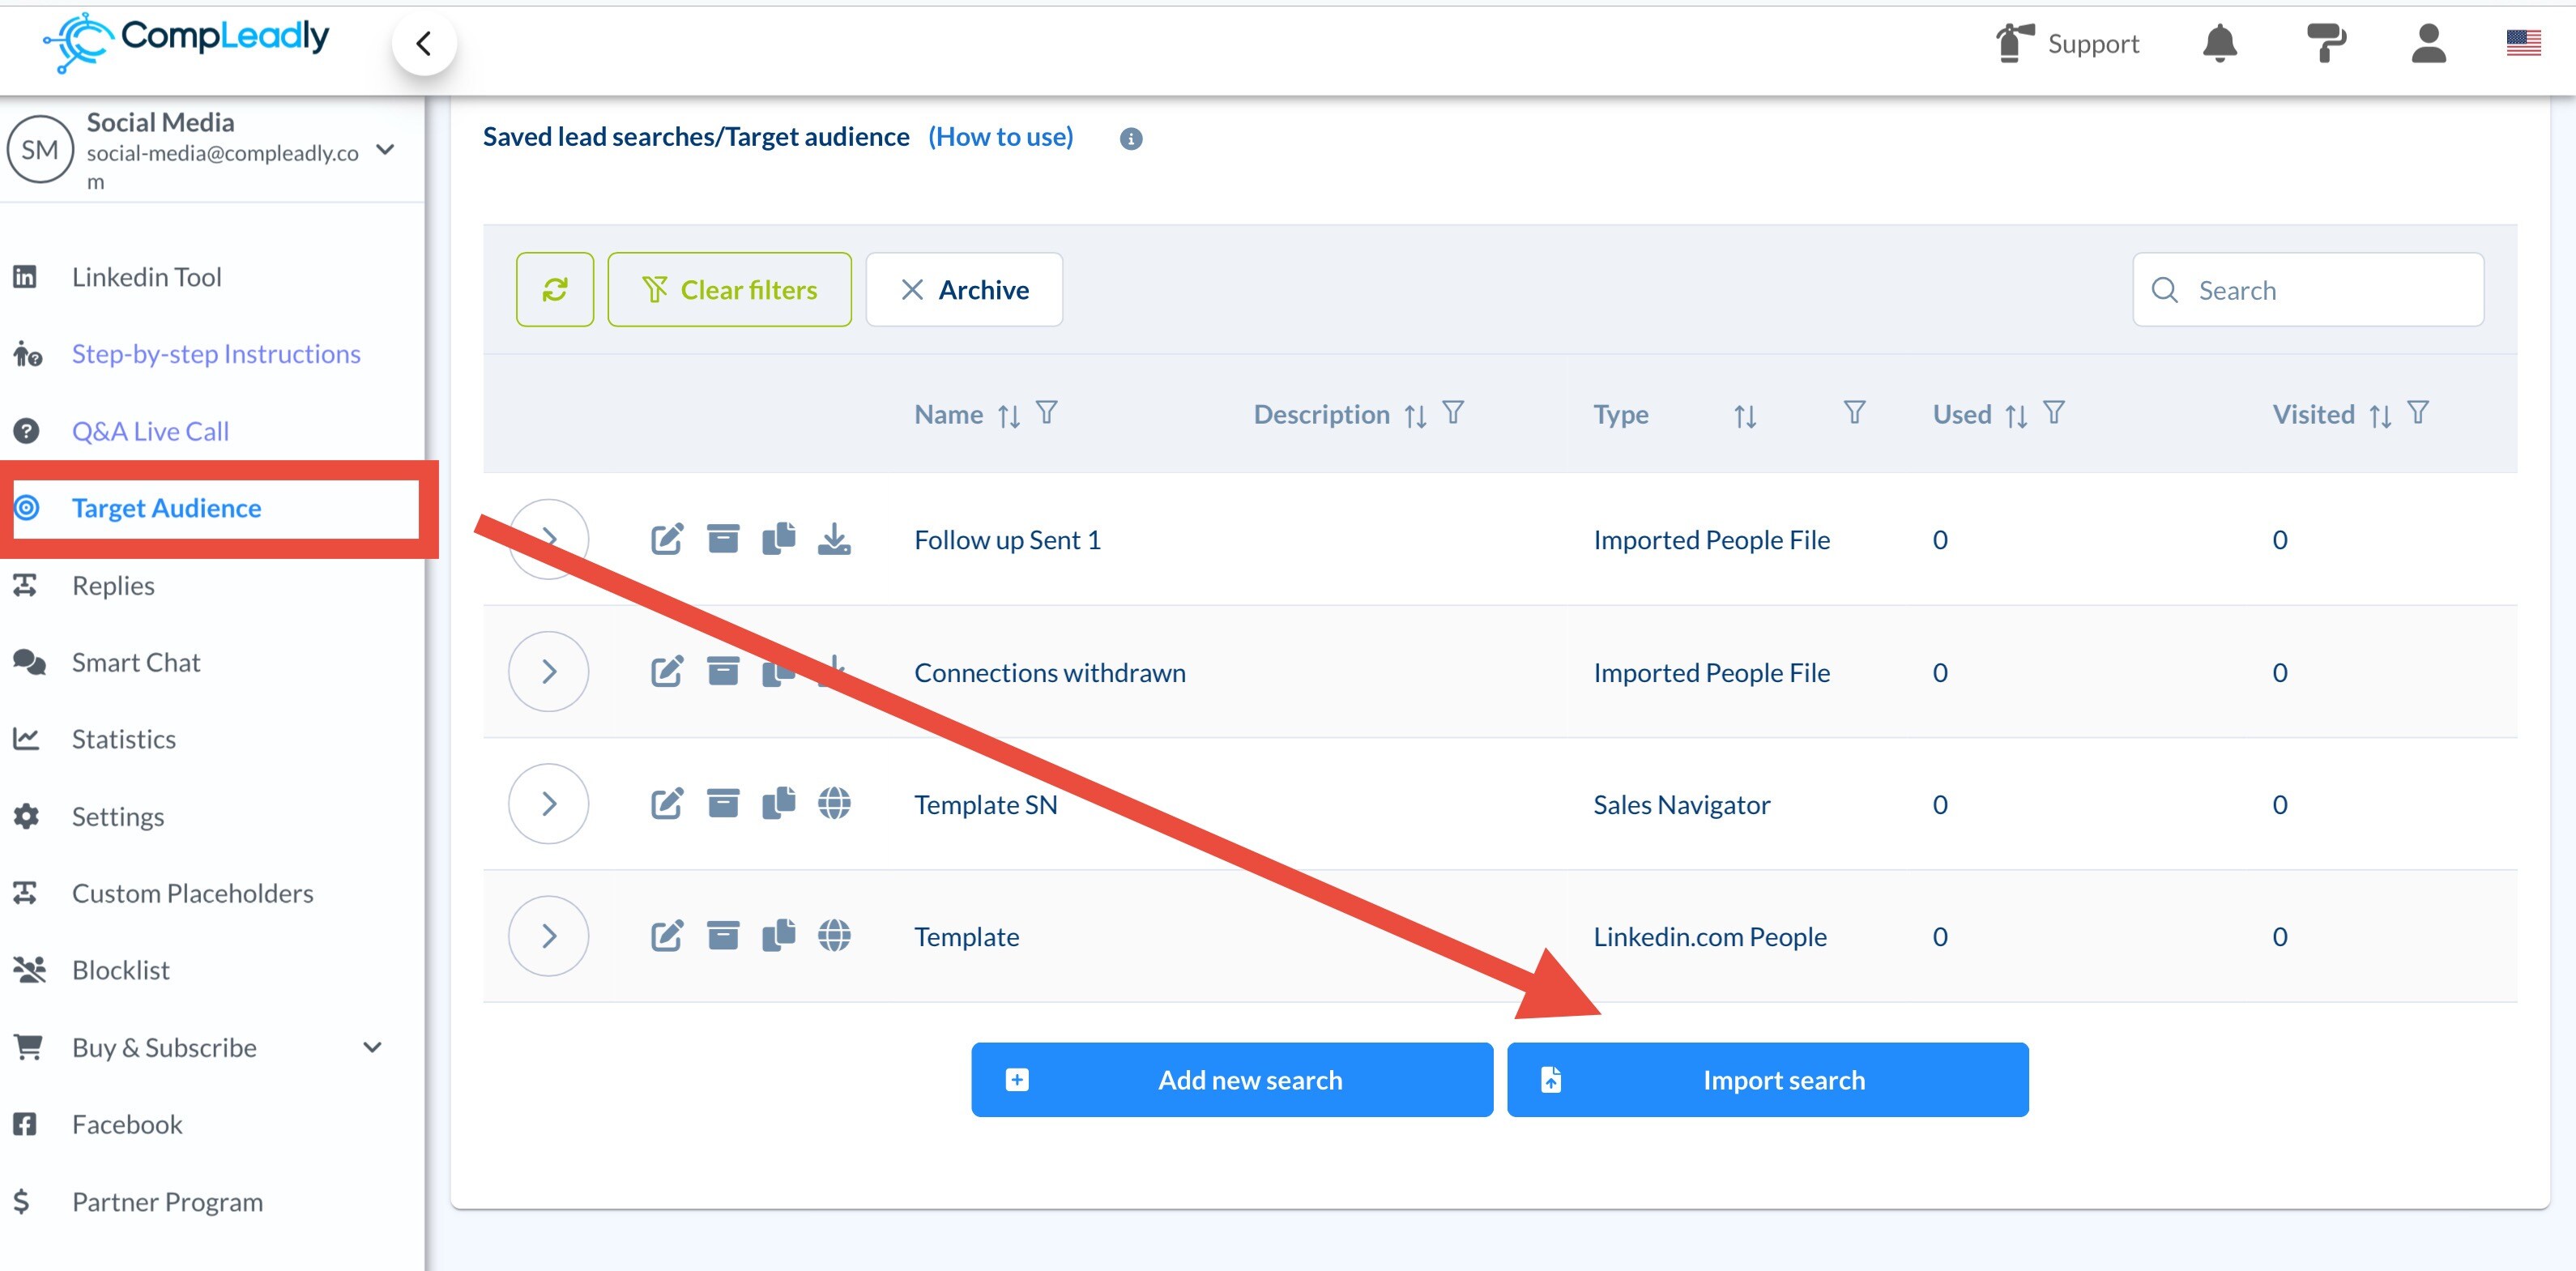Click the info icon beside How to use
The image size is (2576, 1271).
[1131, 138]
